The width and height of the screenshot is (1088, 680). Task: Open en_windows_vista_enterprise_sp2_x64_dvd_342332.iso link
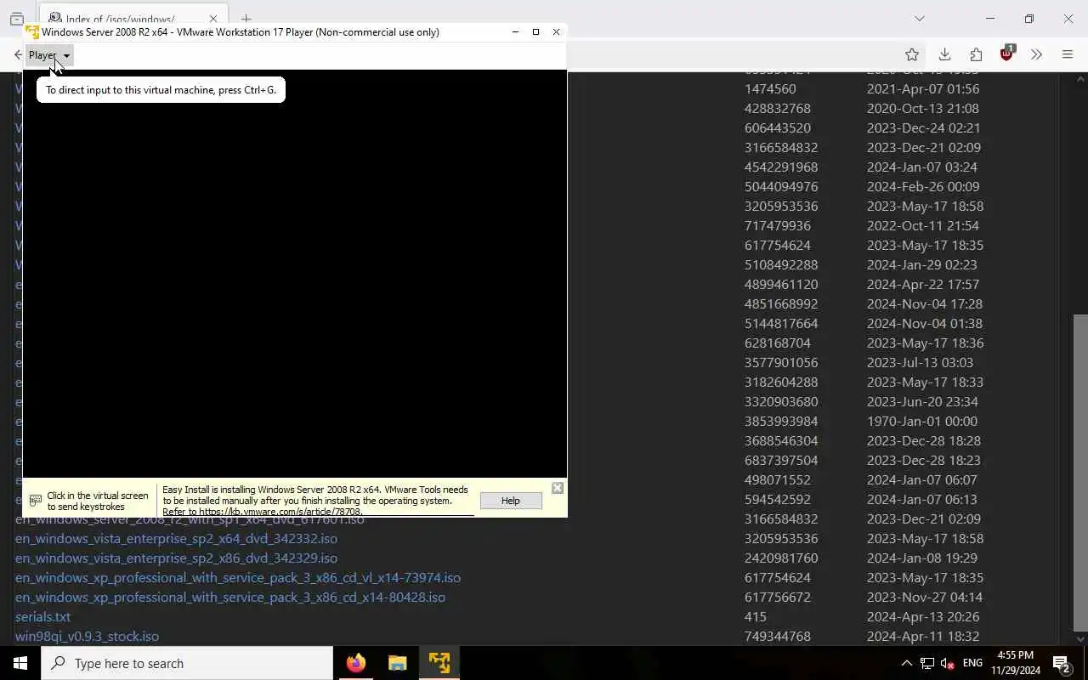tap(176, 538)
